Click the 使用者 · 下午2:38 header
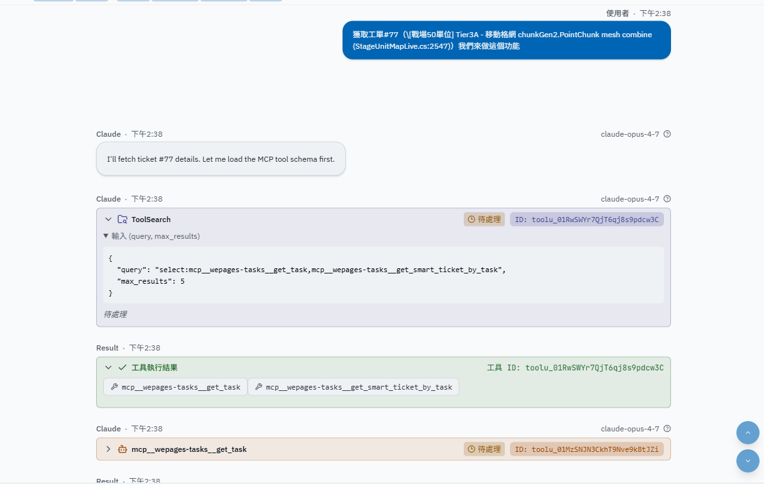 click(x=638, y=13)
